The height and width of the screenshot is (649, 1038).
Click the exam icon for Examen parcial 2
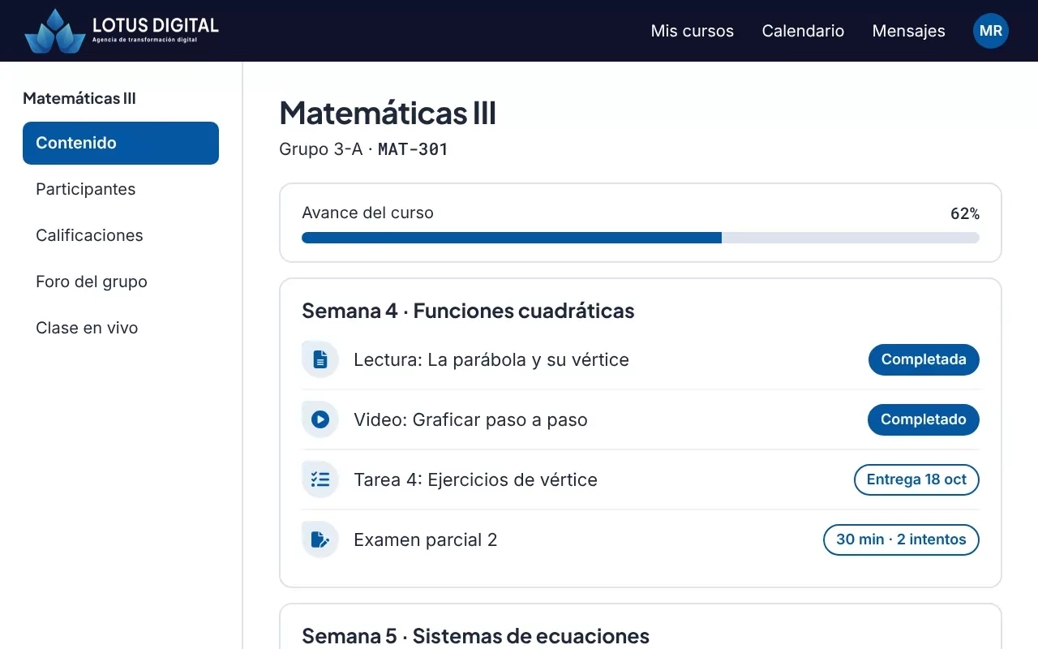coord(320,539)
